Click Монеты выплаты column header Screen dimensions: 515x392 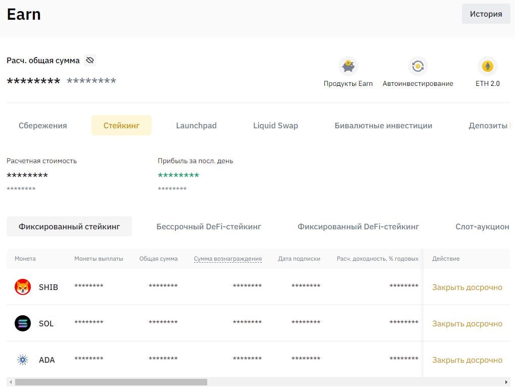point(99,259)
